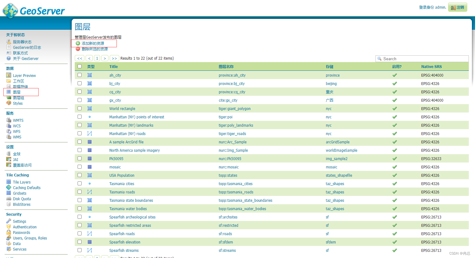
Task: Click the point type icon for Tasmania cities
Action: 90,184
